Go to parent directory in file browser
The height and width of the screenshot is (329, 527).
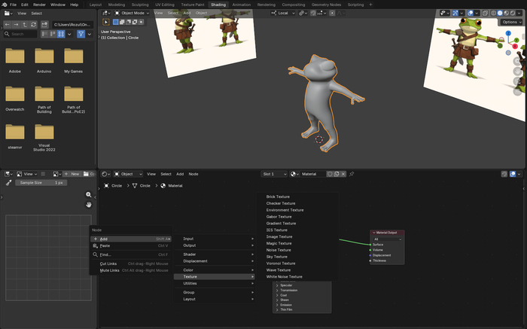26,24
